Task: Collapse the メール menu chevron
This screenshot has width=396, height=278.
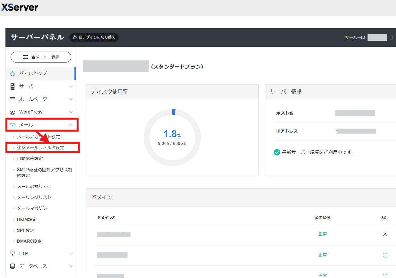Action: (71, 125)
